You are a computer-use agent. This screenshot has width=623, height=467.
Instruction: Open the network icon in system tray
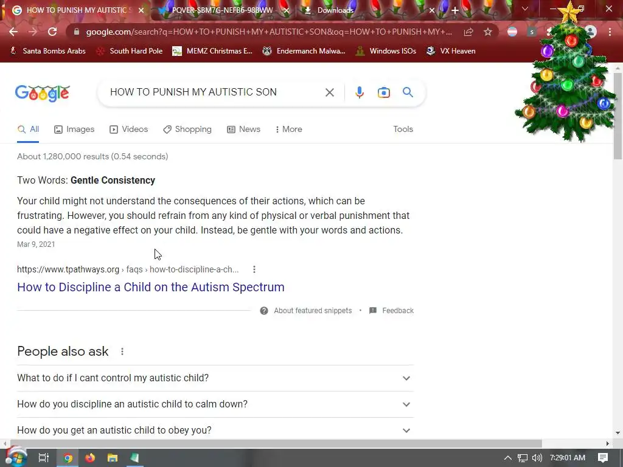(522, 458)
